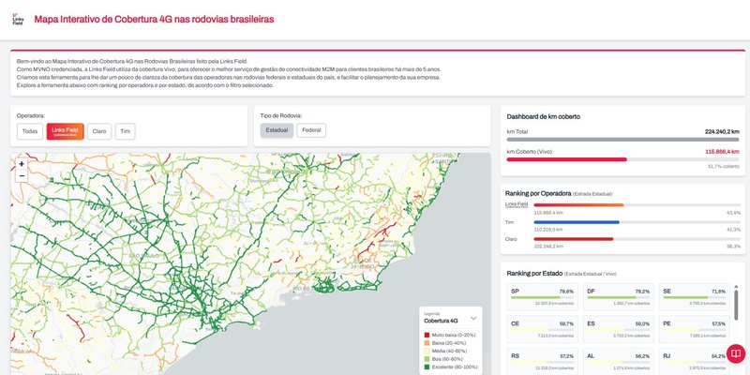Open the red book help button

(x=736, y=354)
